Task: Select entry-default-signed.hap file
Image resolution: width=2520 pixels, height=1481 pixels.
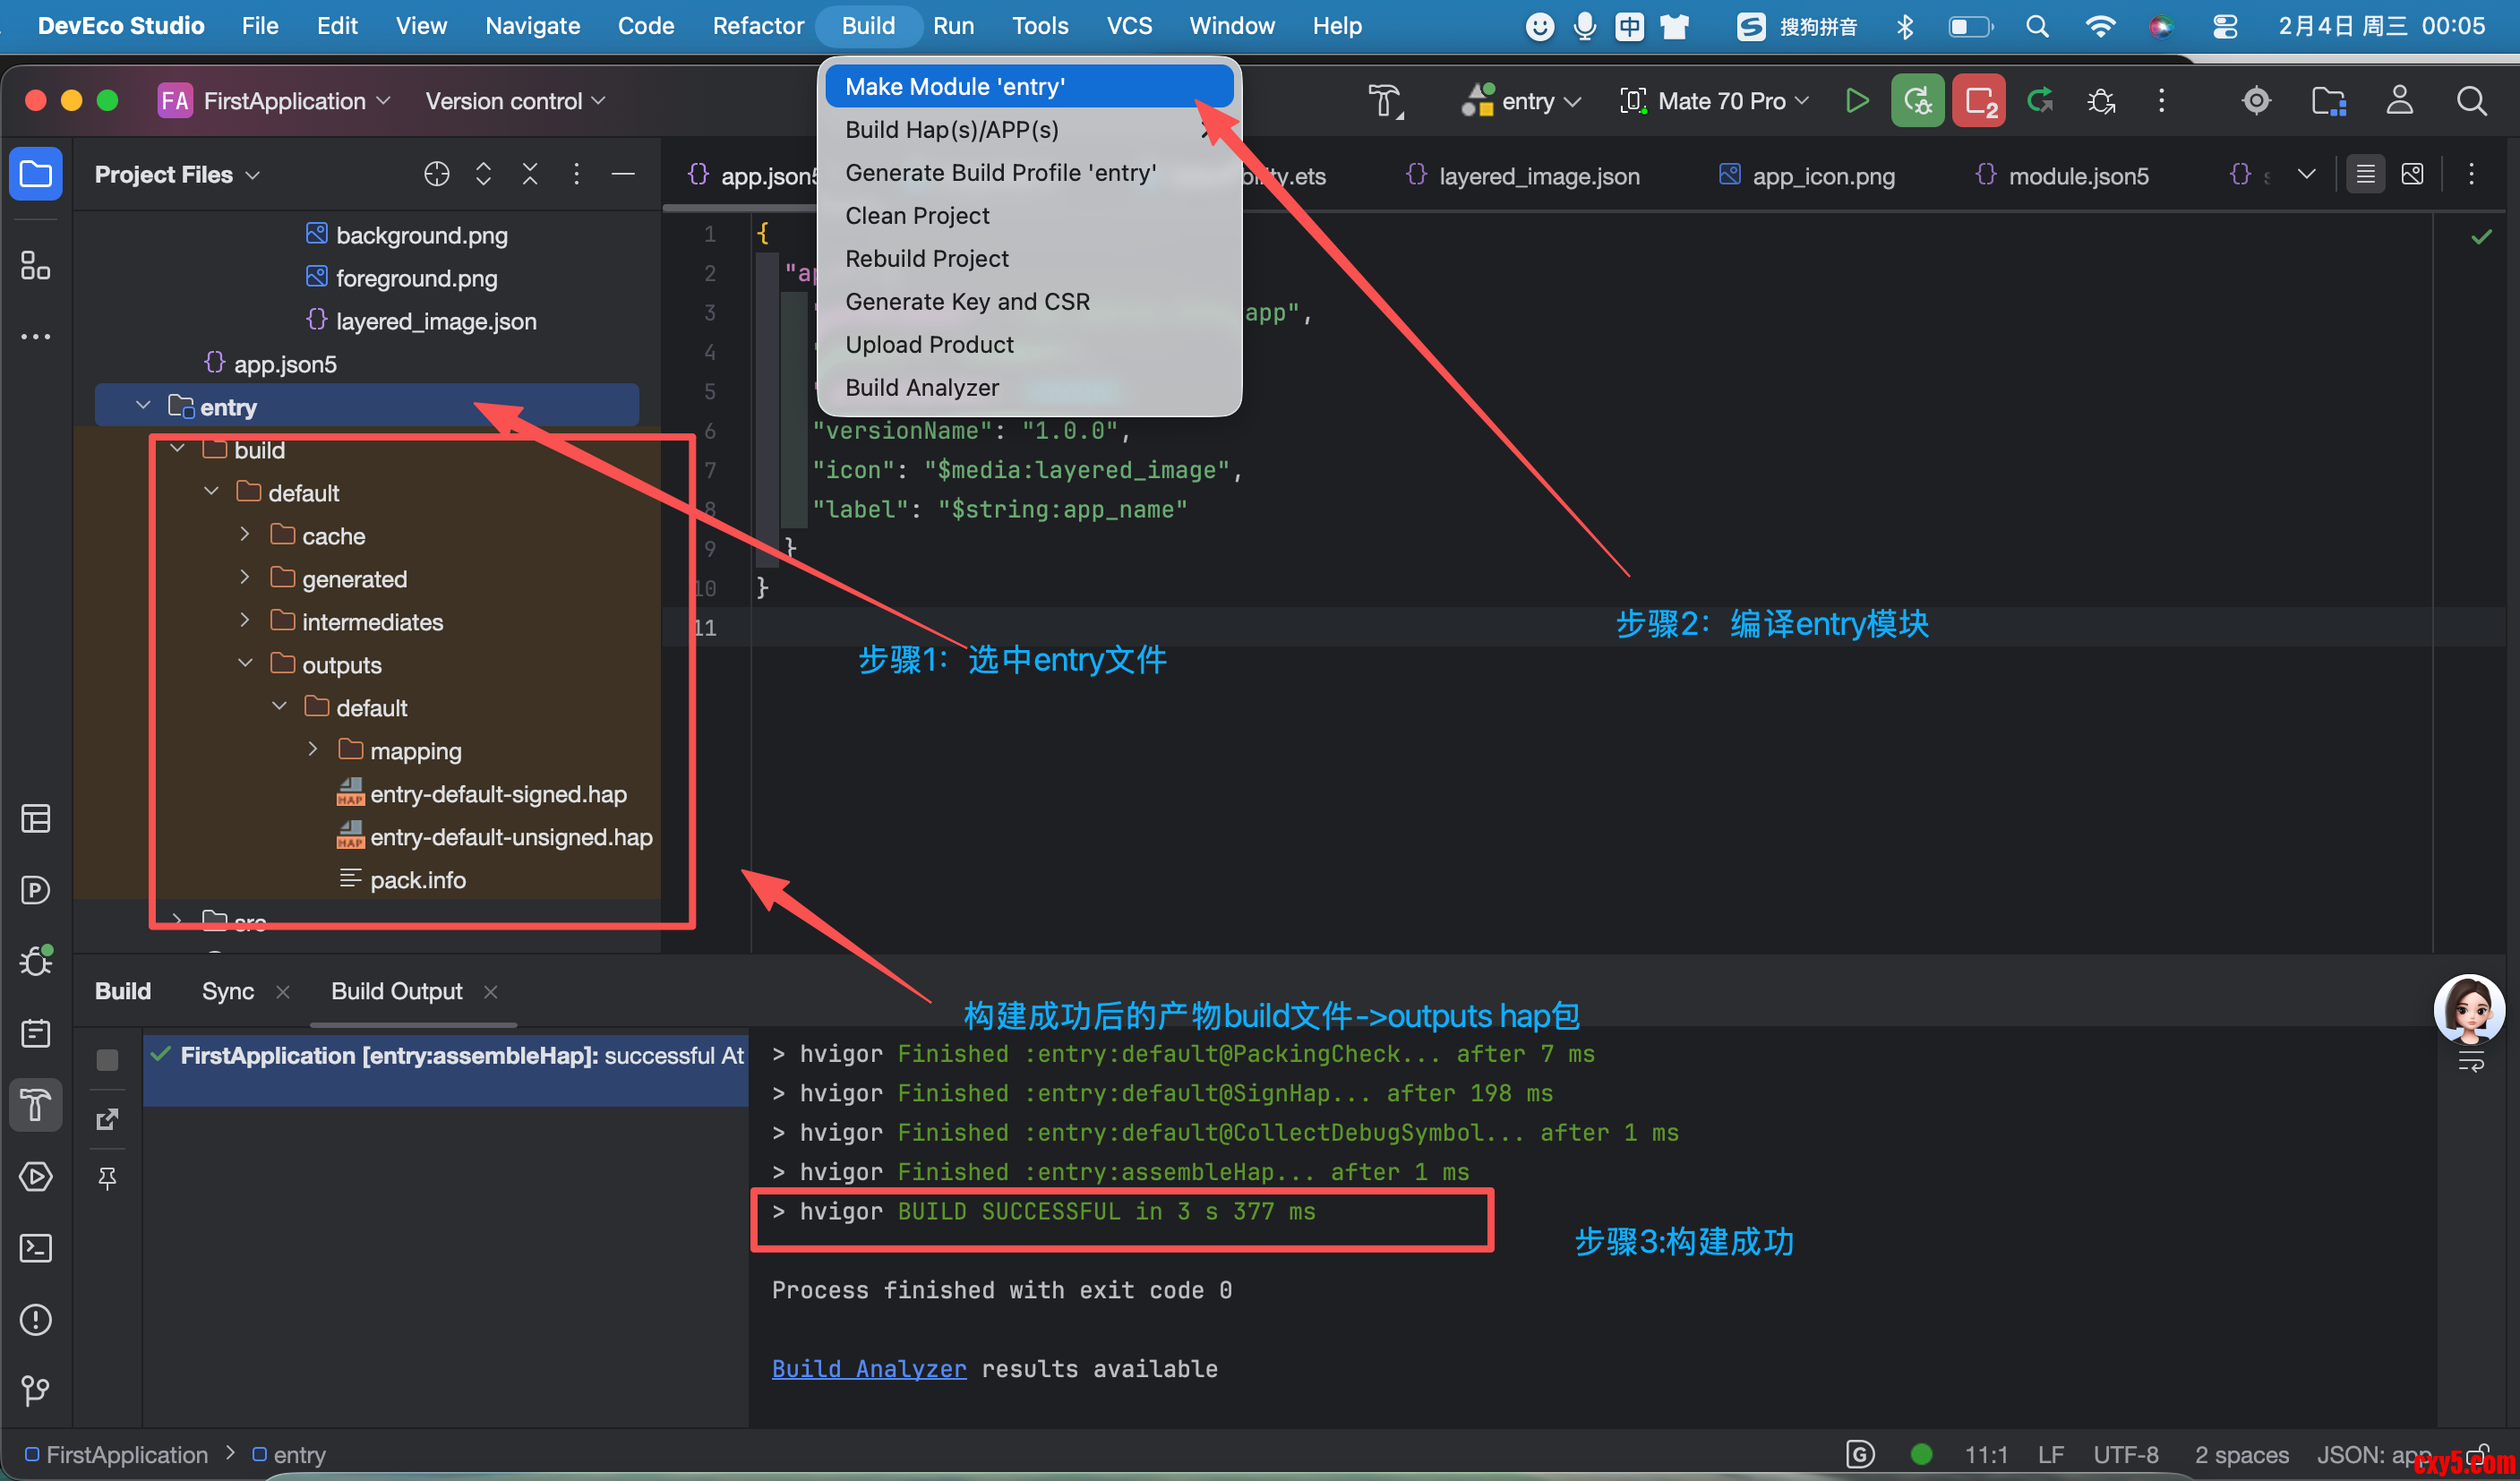Action: point(498,794)
